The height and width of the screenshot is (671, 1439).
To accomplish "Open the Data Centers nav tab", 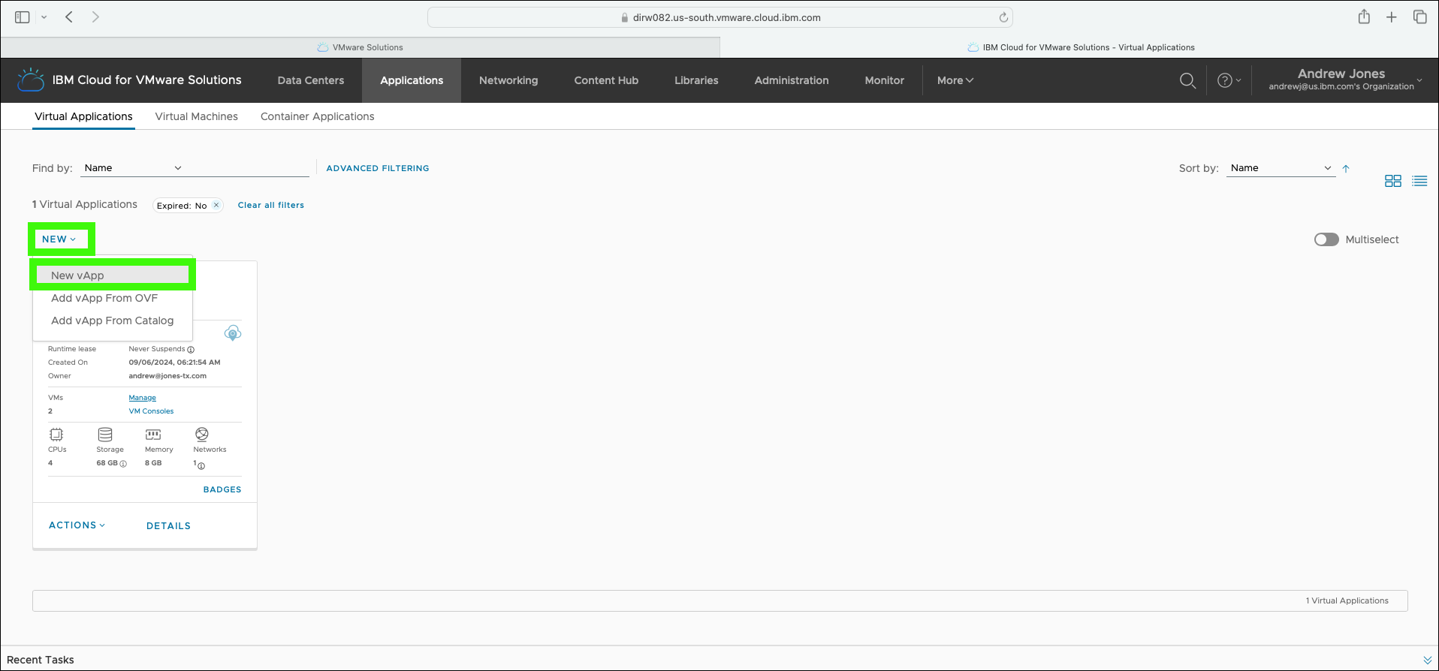I will tap(311, 80).
